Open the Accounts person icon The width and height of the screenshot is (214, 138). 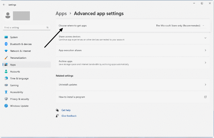(6, 72)
